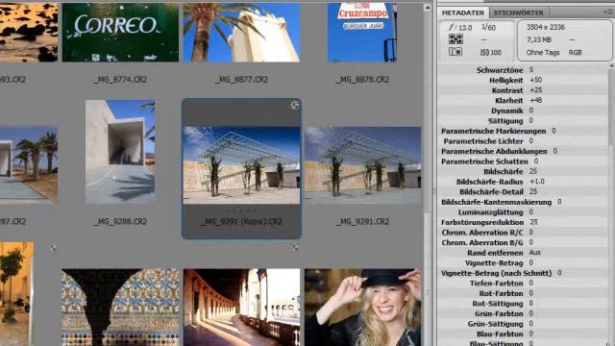Select the Rot-Farbton row

tap(523, 293)
